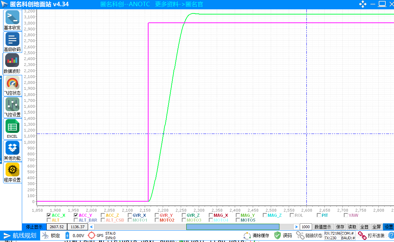Enable the MOTO4 channel checkbox
Screen dimensions: 394x242
tap(211, 220)
